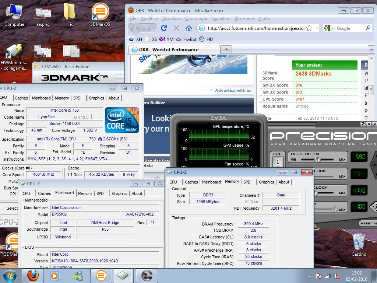This screenshot has height=283, width=377.
Task: Show hidden tray icons arrow
Action: pyautogui.click(x=310, y=276)
